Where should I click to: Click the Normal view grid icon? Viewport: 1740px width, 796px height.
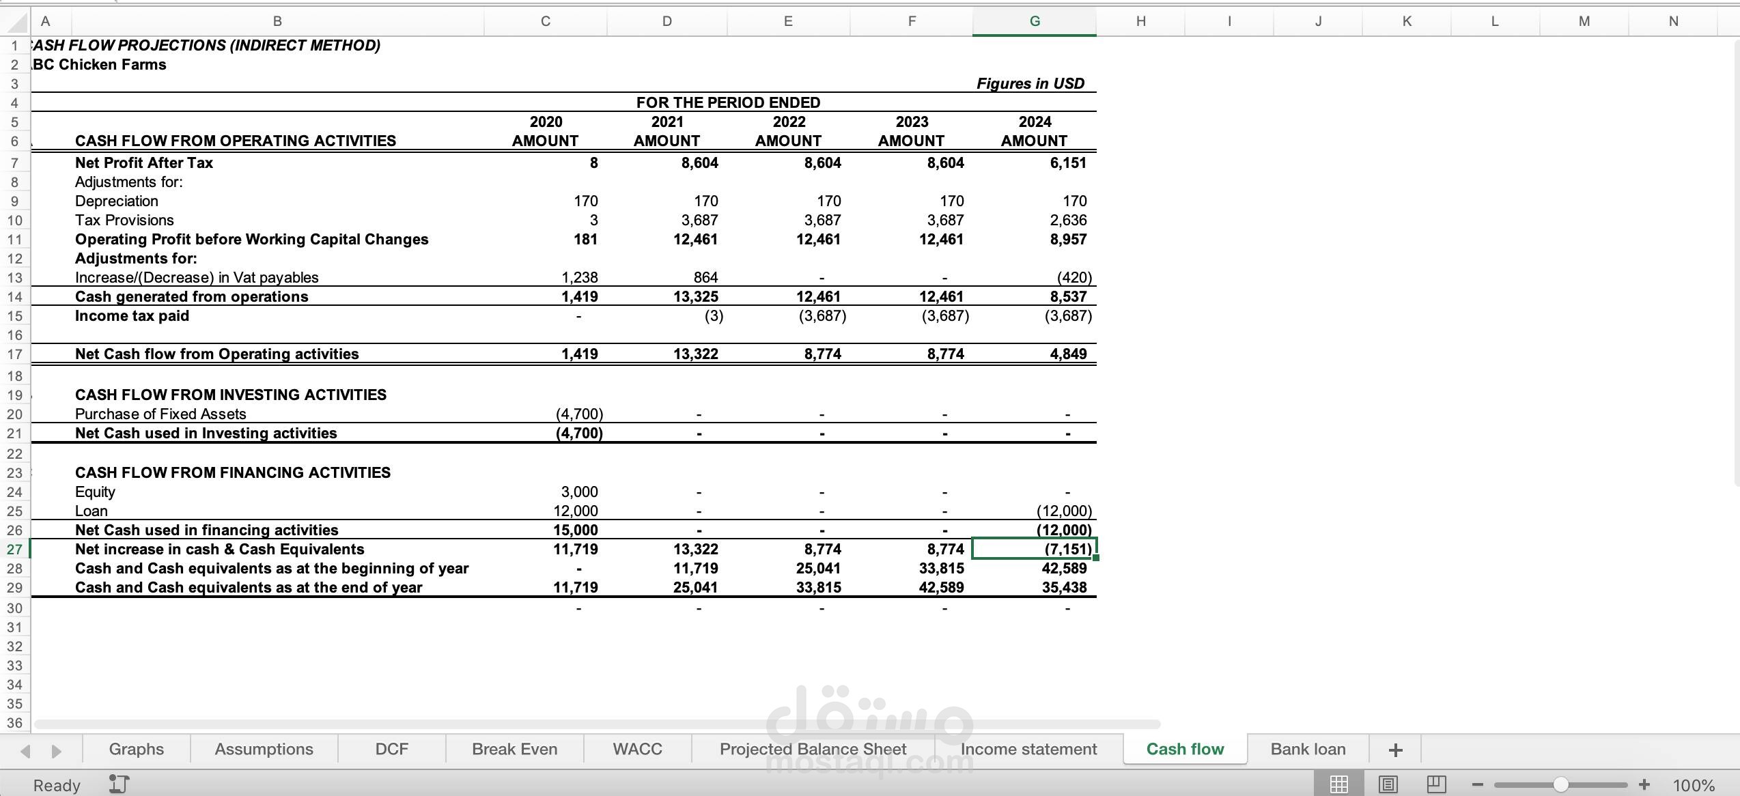coord(1338,784)
